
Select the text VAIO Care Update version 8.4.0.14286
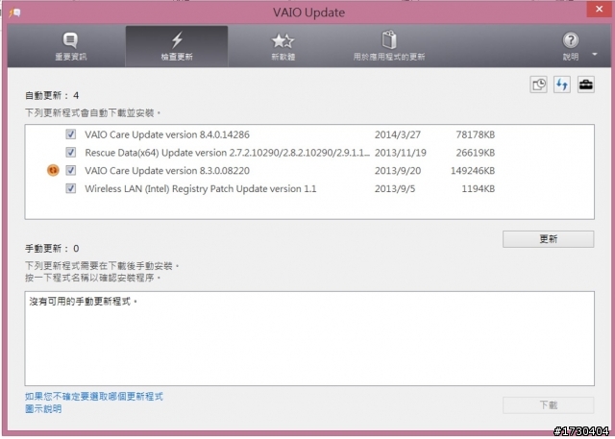(x=167, y=134)
